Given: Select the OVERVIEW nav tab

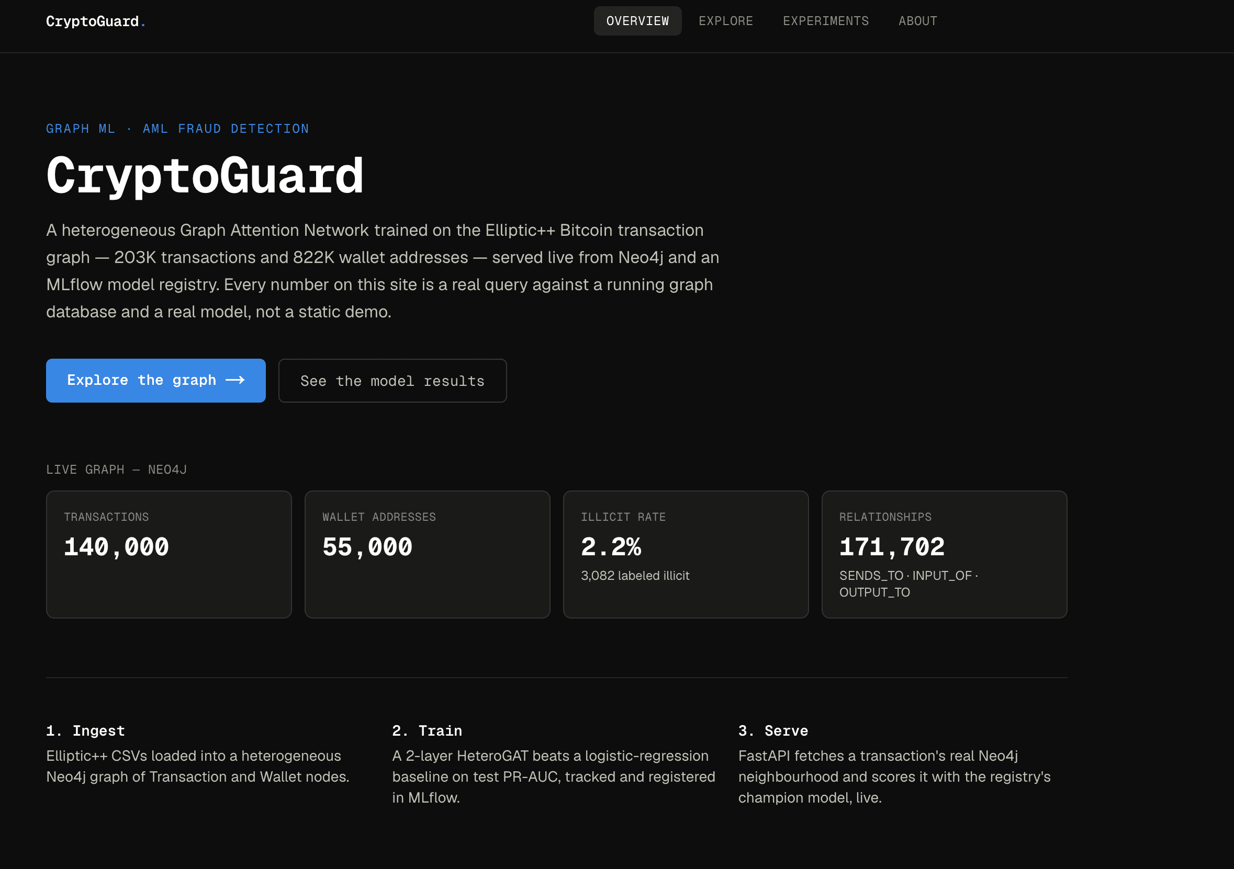Looking at the screenshot, I should click(x=637, y=21).
